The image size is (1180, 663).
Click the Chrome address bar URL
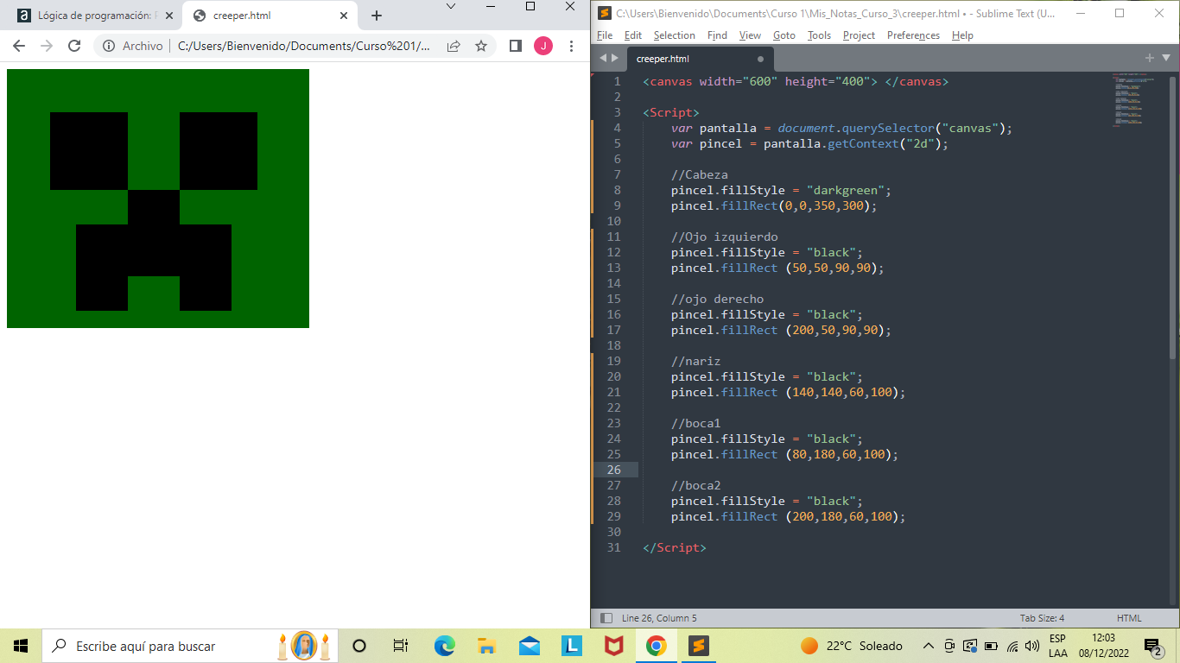coord(304,46)
